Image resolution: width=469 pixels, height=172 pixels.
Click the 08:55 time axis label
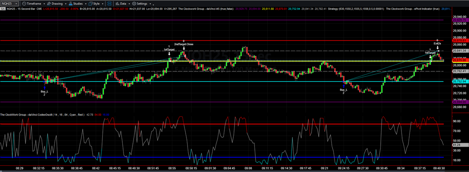pos(172,168)
